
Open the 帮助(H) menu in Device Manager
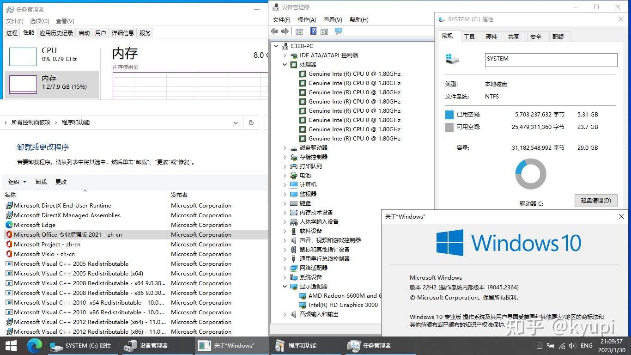pos(359,19)
